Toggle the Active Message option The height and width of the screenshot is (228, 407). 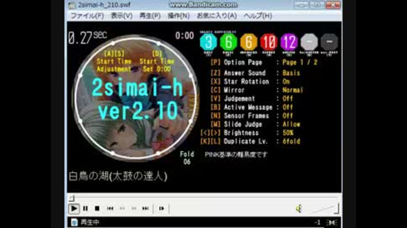(x=251, y=107)
